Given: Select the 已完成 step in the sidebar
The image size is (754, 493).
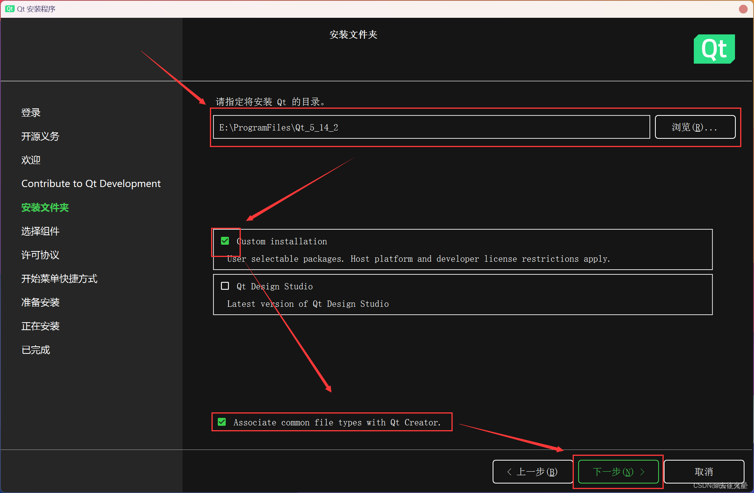Looking at the screenshot, I should point(36,350).
